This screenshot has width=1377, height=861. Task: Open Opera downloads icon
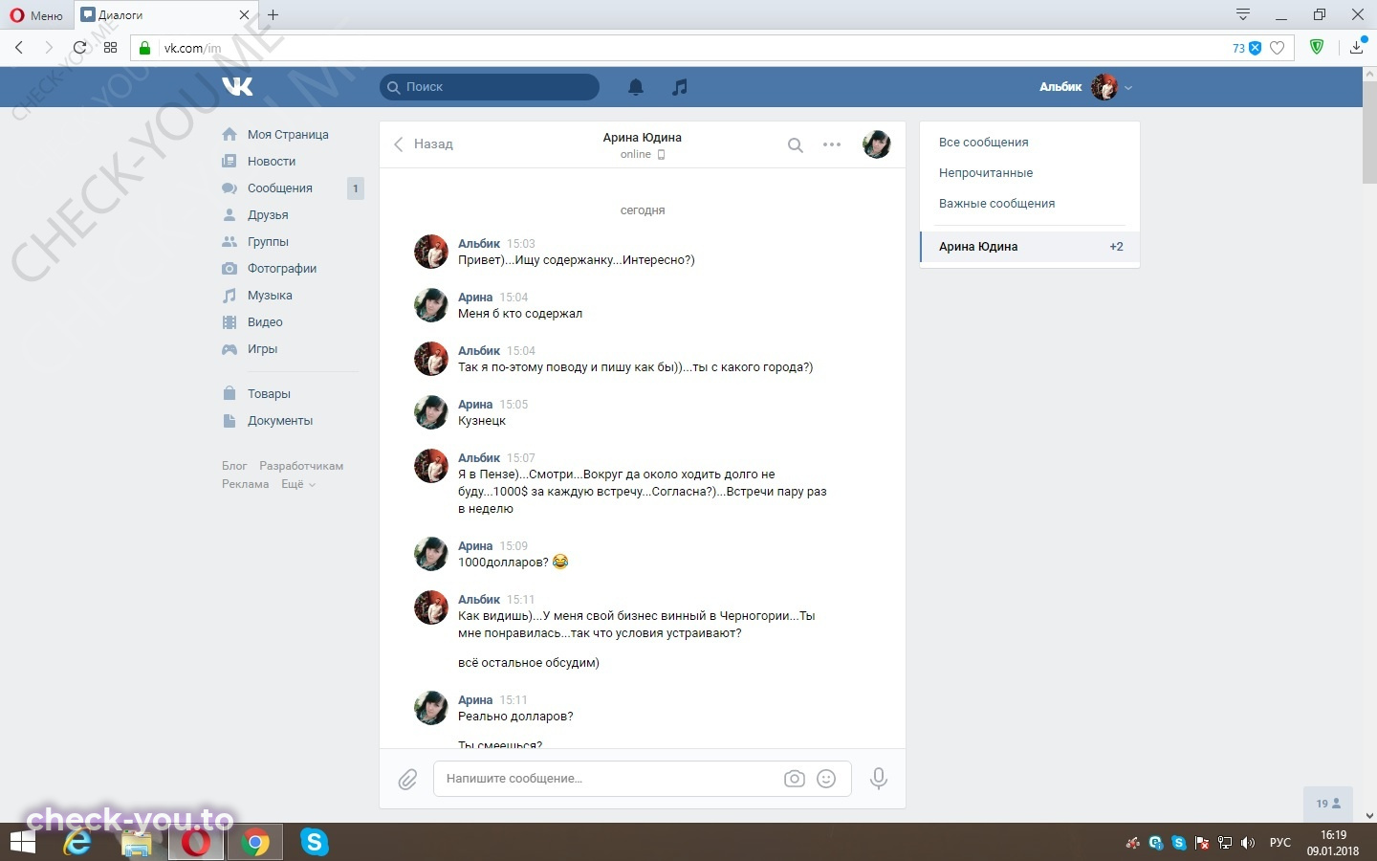pos(1356,47)
